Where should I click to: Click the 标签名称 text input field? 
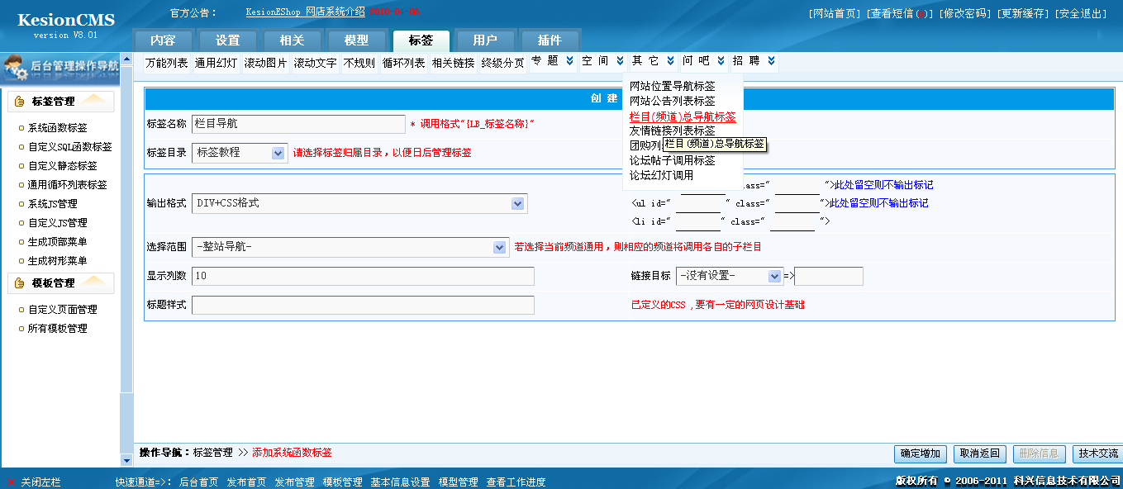(298, 124)
